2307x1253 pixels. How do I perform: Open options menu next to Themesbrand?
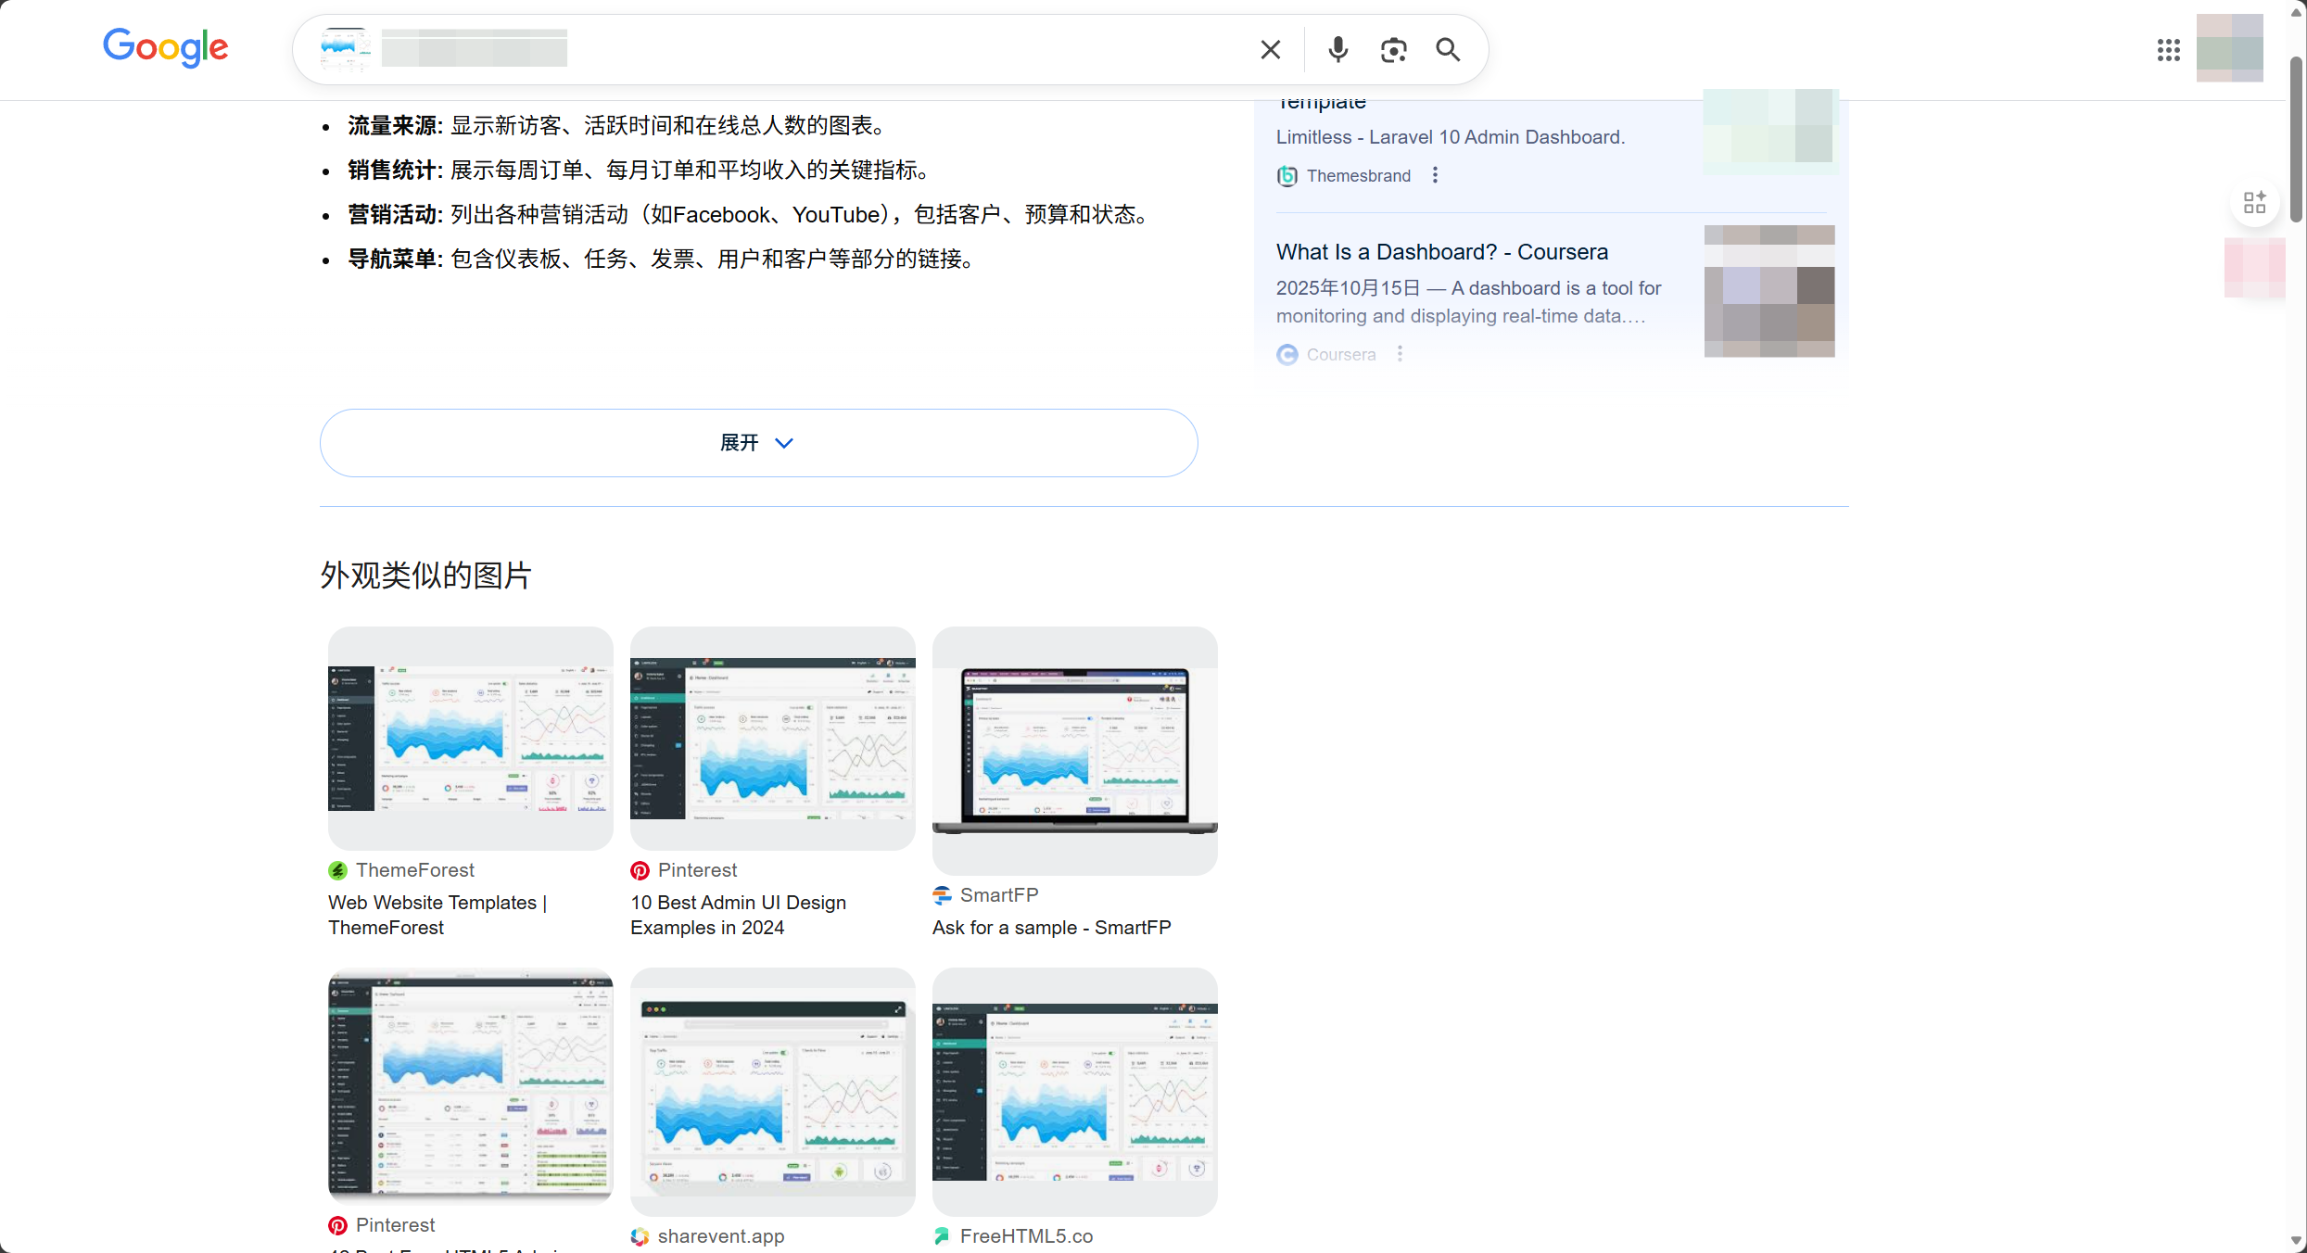1434,174
